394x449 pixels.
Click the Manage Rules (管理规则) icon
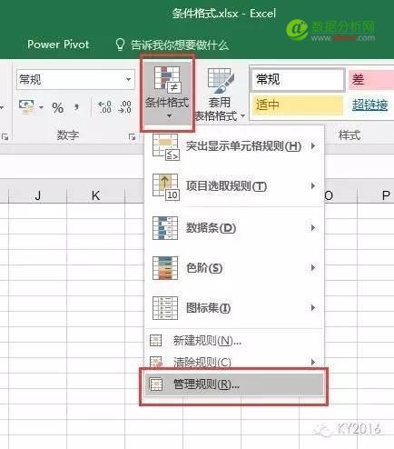click(x=156, y=384)
